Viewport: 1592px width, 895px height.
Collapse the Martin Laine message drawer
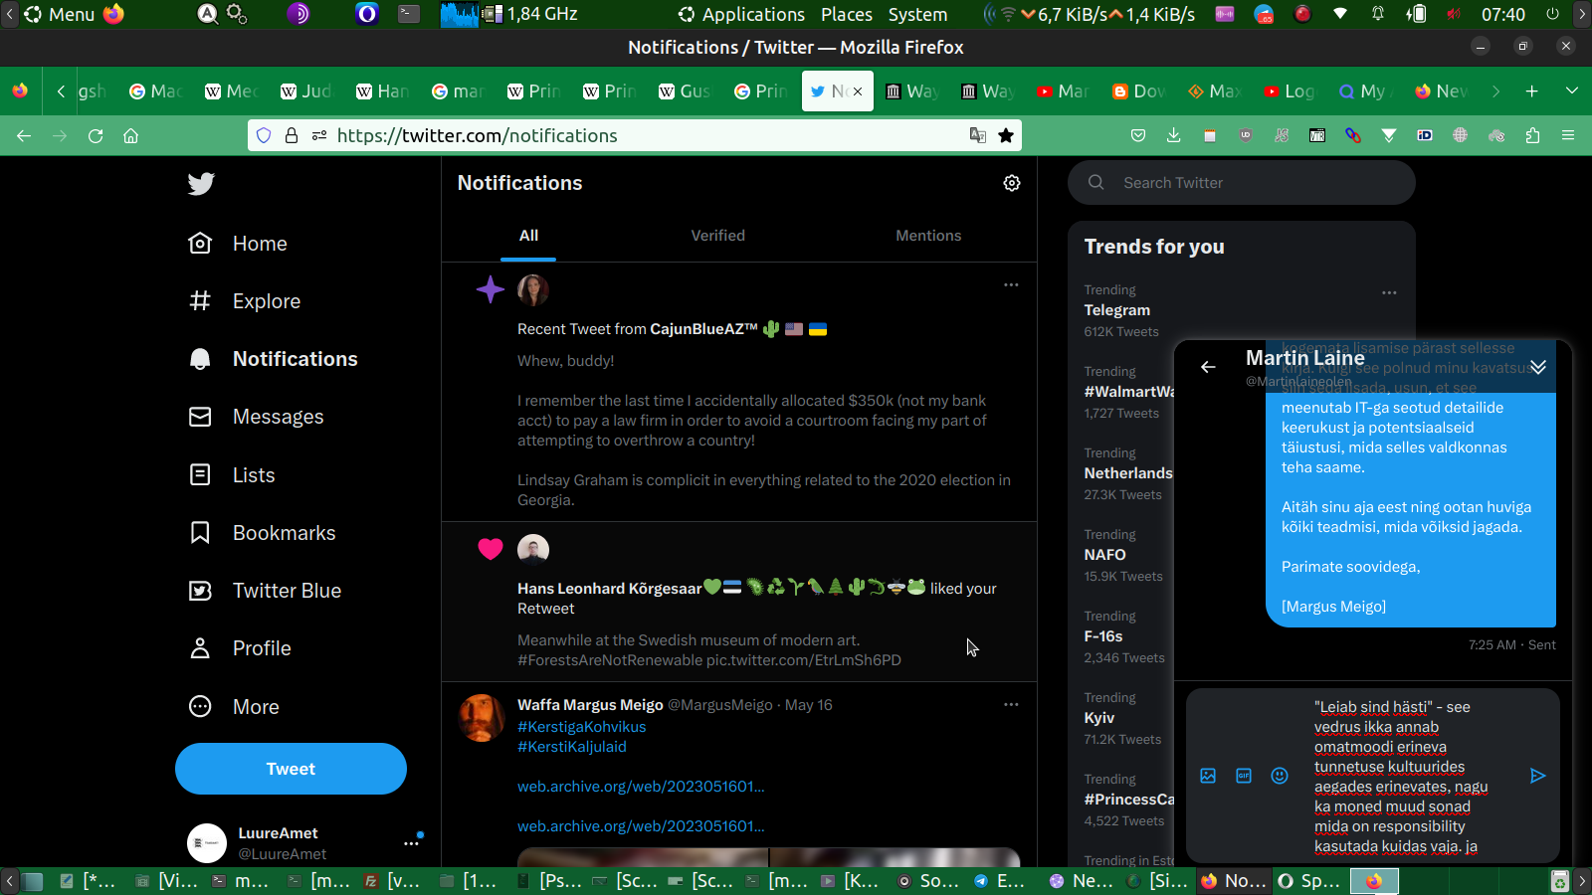[x=1538, y=367]
